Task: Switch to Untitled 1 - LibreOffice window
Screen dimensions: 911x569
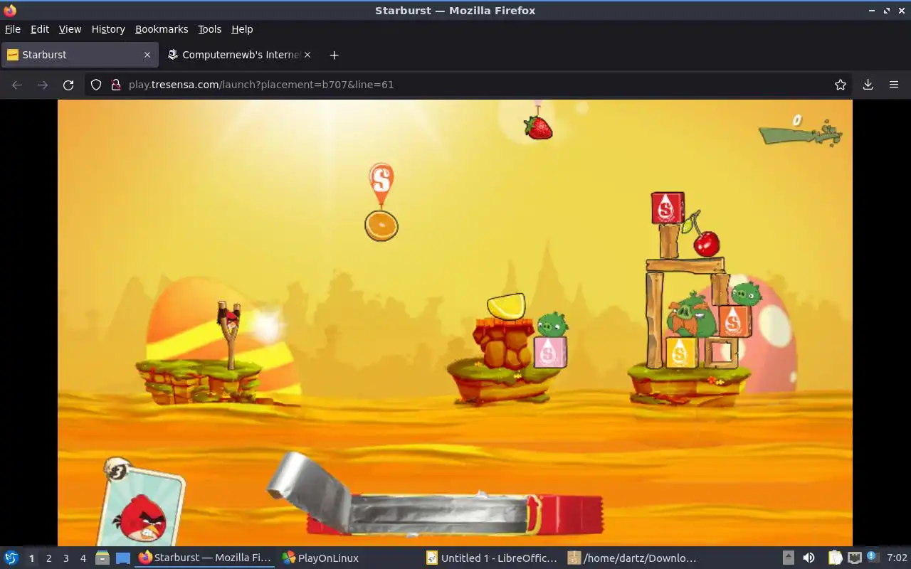Action: (x=492, y=558)
